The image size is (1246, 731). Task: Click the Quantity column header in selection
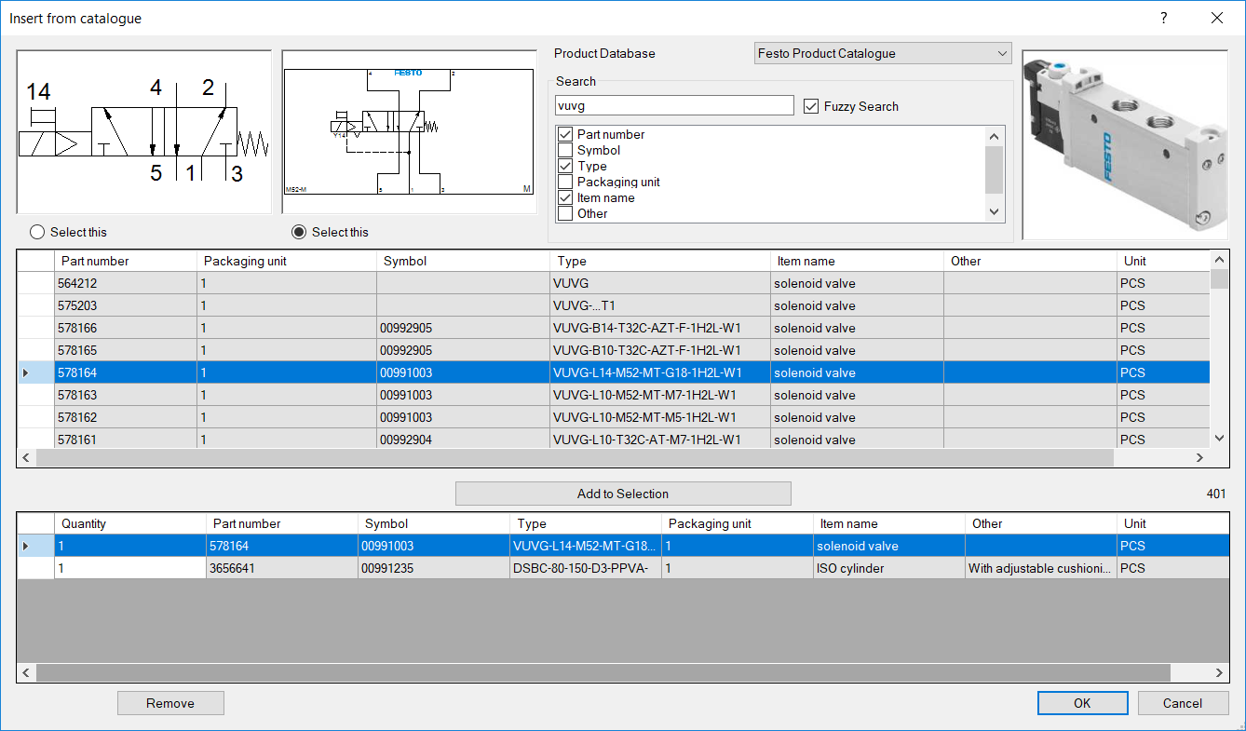[x=130, y=523]
